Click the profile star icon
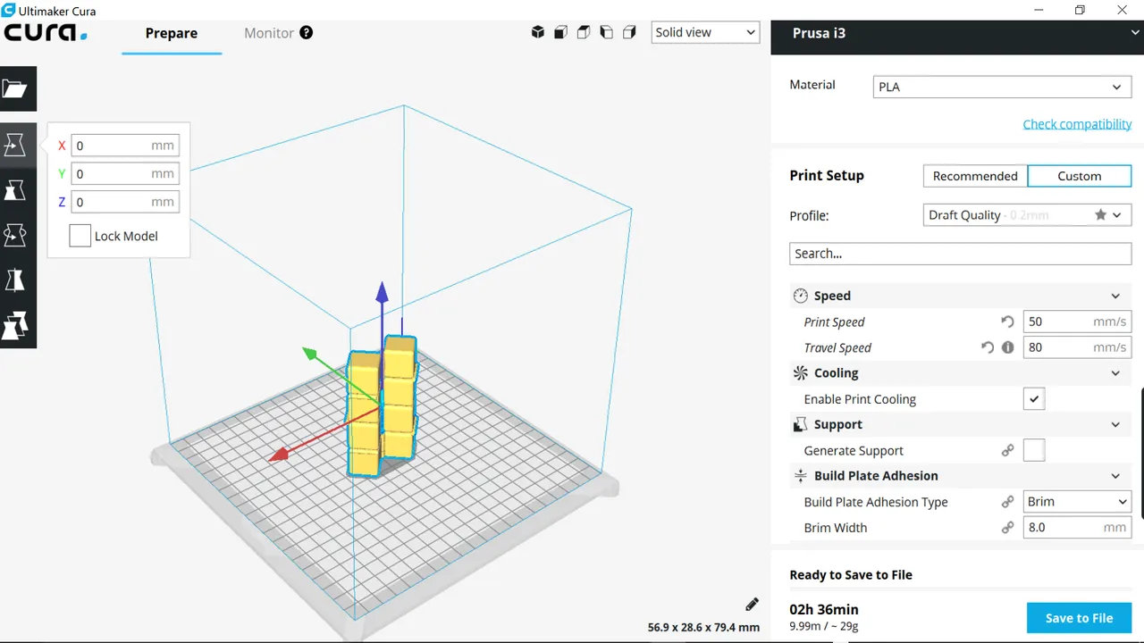 [x=1100, y=215]
